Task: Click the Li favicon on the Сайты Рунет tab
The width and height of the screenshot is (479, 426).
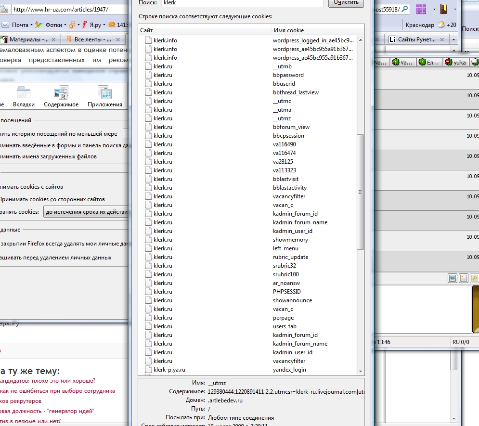Action: (392, 39)
